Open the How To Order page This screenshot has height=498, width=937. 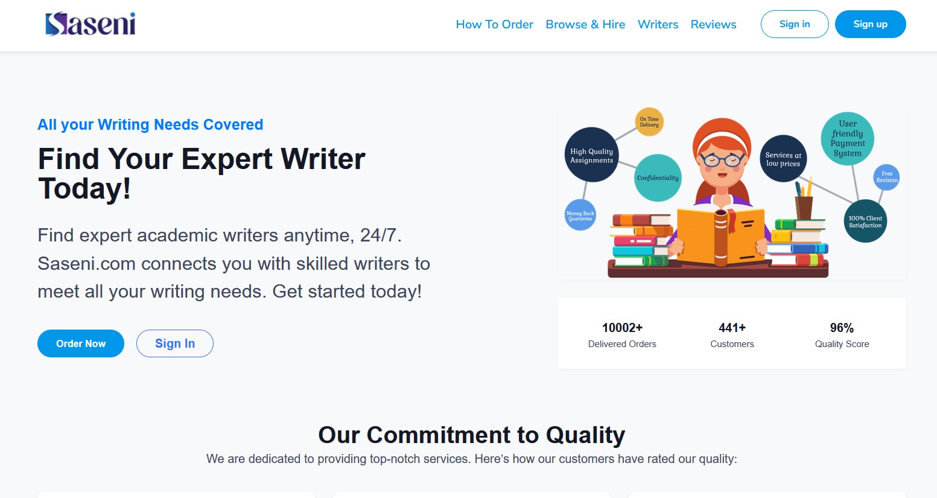[494, 25]
